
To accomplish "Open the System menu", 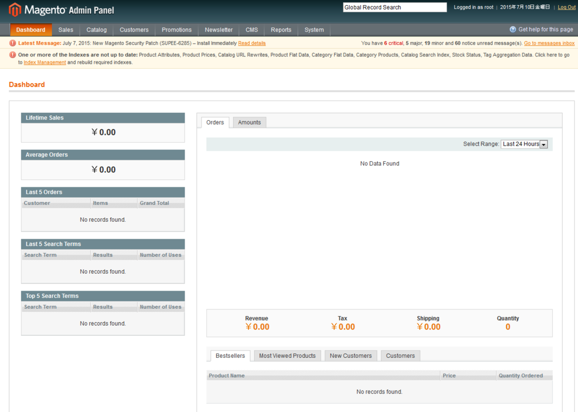I will point(314,30).
